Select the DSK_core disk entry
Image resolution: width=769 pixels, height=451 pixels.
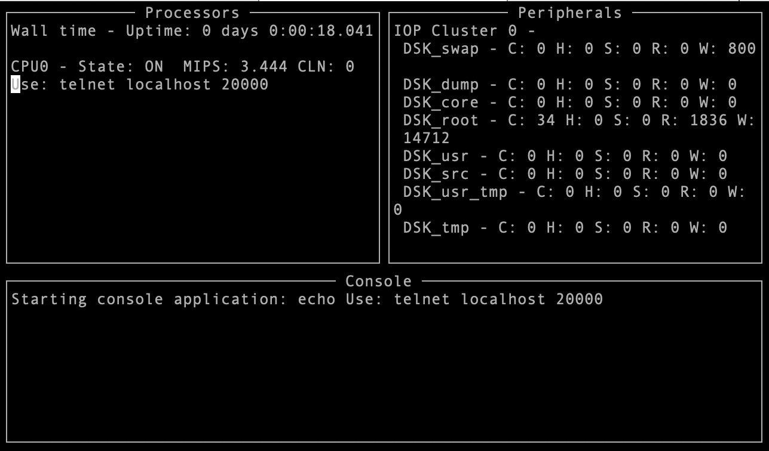[x=570, y=102]
